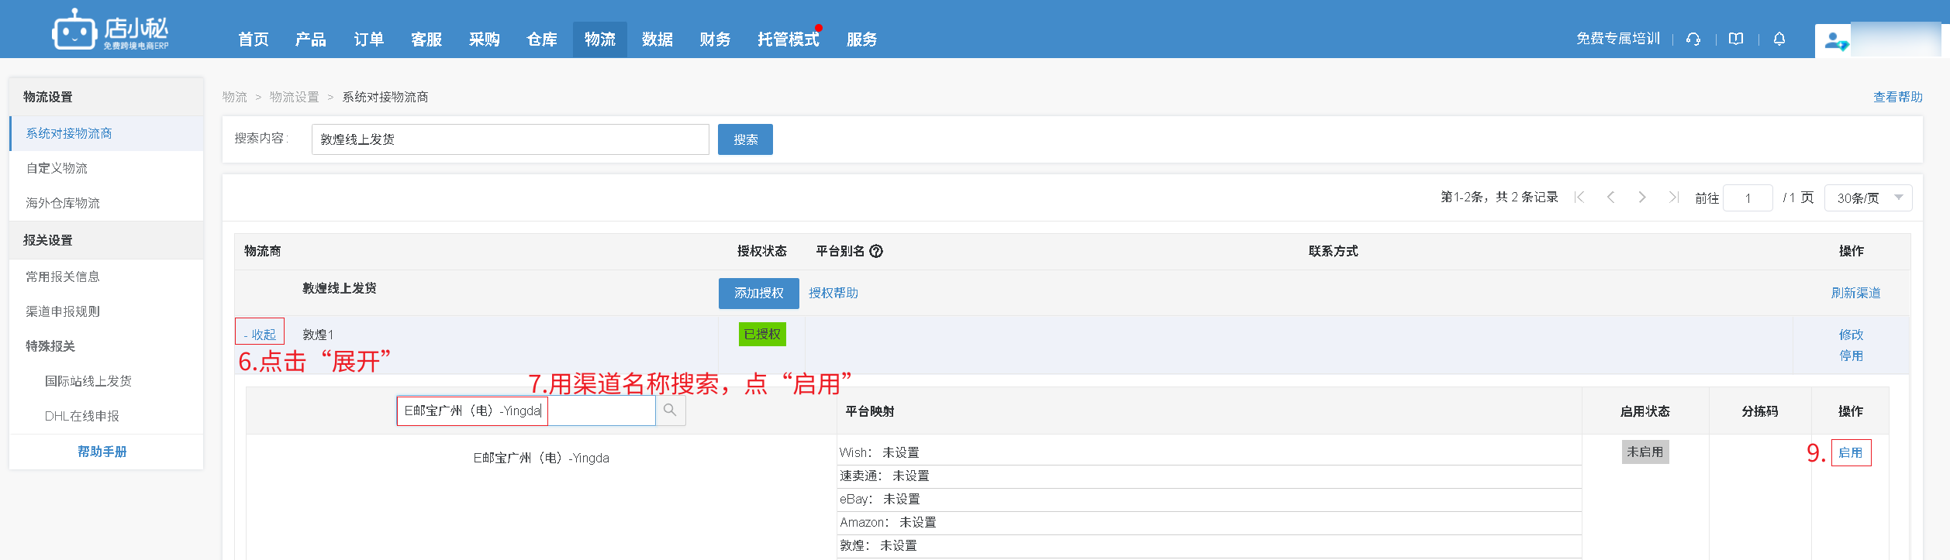Screen dimensions: 1950x560
Task: Click the blue 搜索 button
Action: [744, 139]
